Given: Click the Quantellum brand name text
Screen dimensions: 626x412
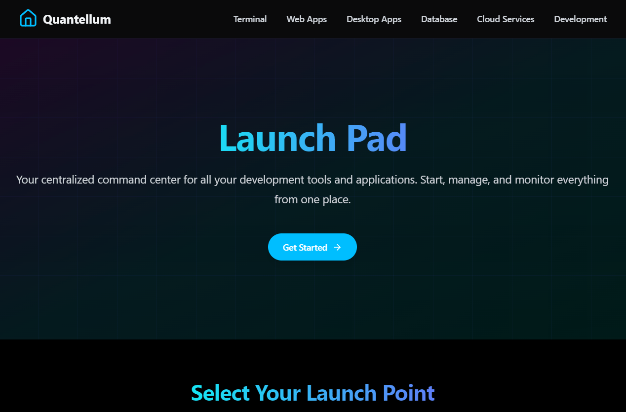Looking at the screenshot, I should tap(77, 19).
